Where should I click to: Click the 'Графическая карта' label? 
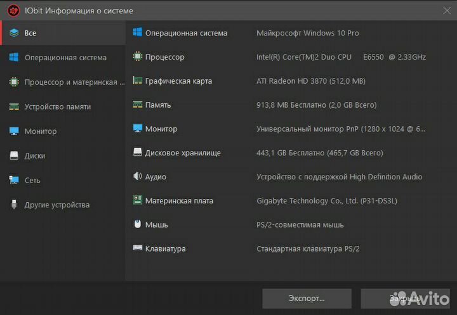click(x=178, y=81)
